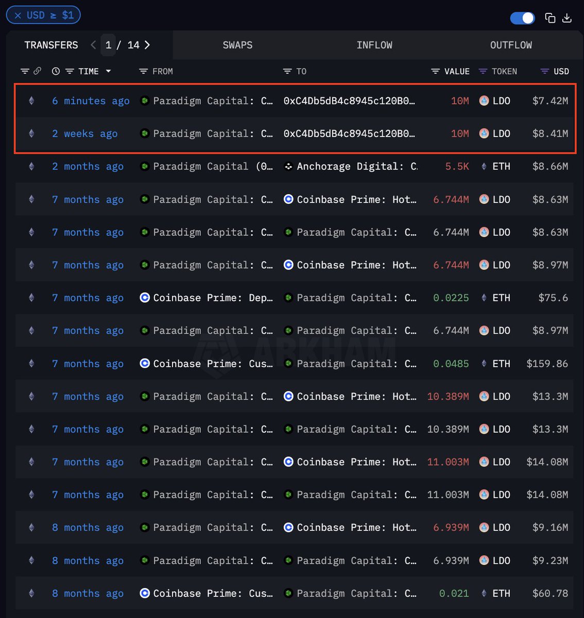Select the $9.23M USD amount
Screen dimensions: 584x618
550,560
